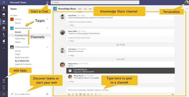Screen dimensions: 189x97
Task: Open Help in left rail
Action: point(4,87)
